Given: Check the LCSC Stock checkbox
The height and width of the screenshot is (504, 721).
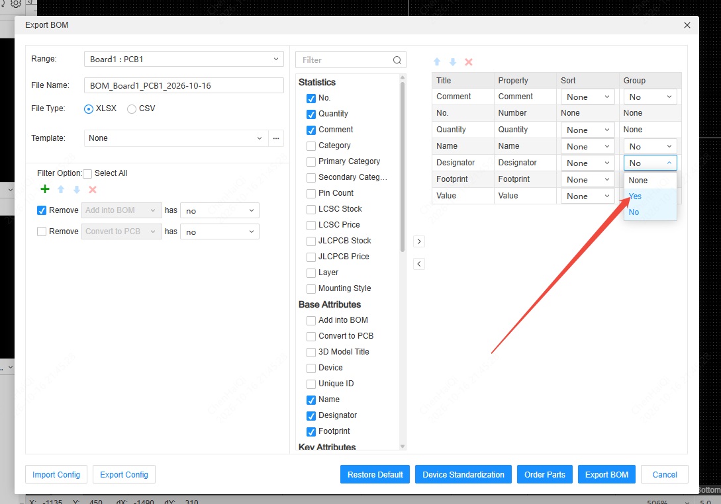Looking at the screenshot, I should [x=311, y=210].
